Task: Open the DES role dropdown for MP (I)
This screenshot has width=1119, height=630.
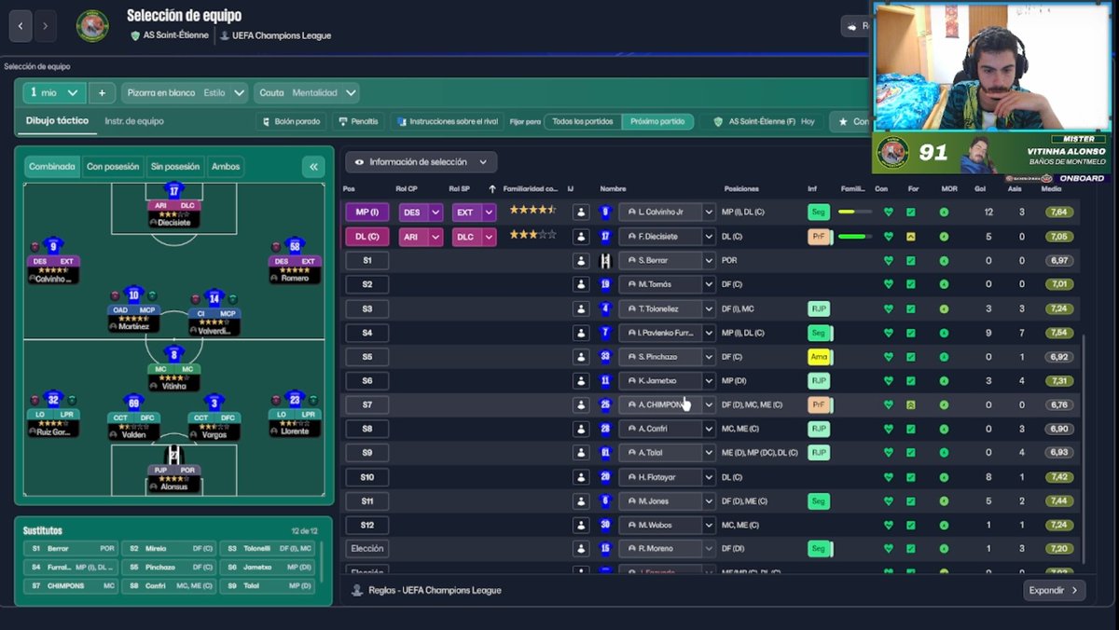Action: 421,212
